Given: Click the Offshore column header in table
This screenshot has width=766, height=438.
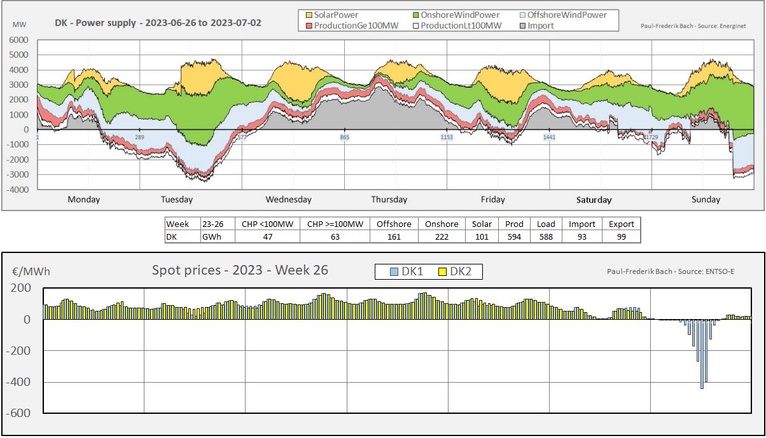Looking at the screenshot, I should pos(394,224).
